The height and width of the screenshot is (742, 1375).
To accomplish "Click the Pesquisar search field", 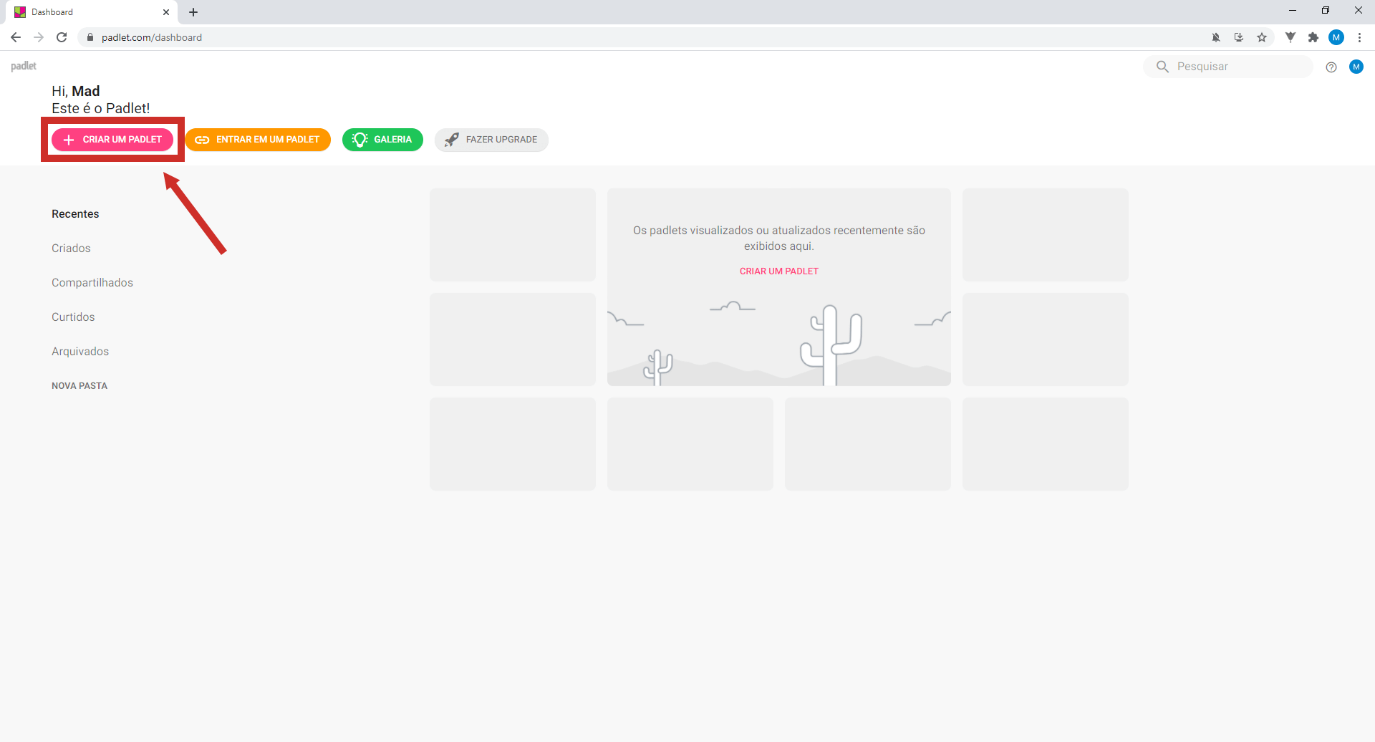I will (1229, 67).
